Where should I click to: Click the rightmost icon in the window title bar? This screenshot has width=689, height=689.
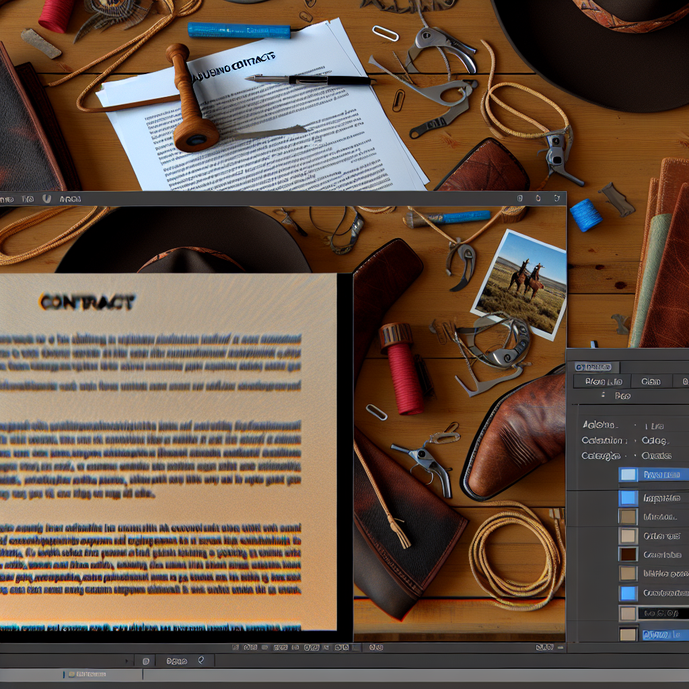click(556, 198)
